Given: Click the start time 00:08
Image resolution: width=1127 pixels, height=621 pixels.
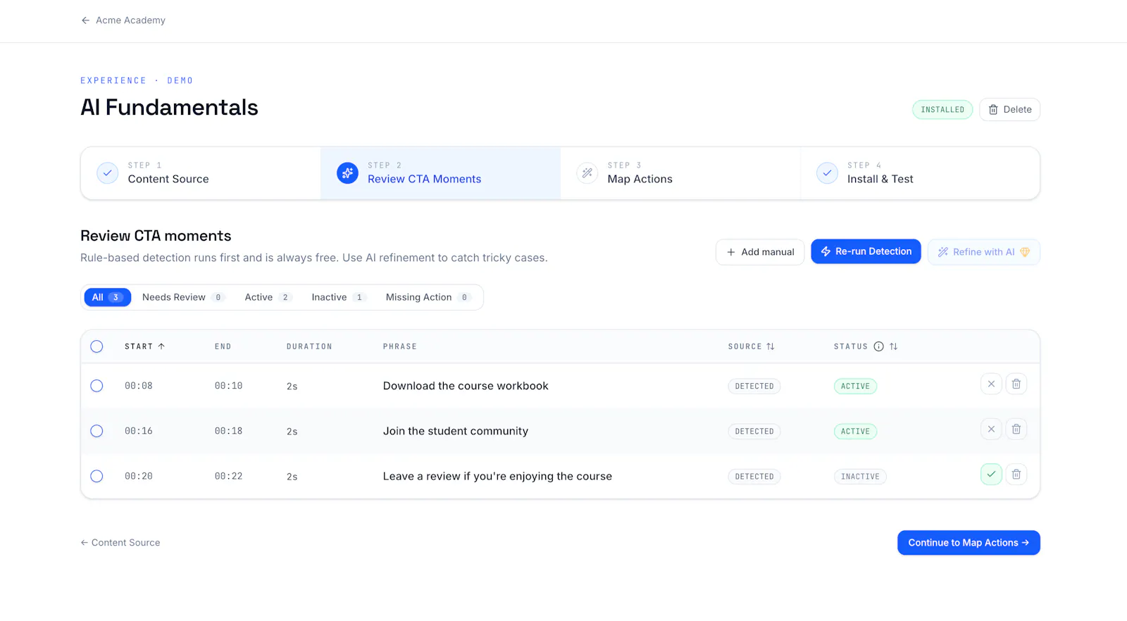Looking at the screenshot, I should 139,386.
